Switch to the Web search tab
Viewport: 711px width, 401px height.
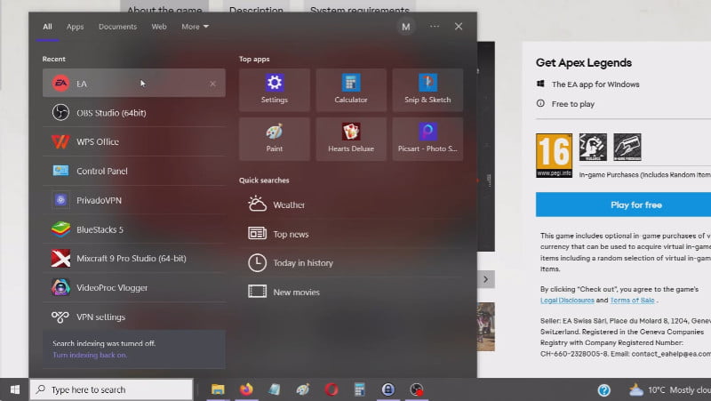159,27
